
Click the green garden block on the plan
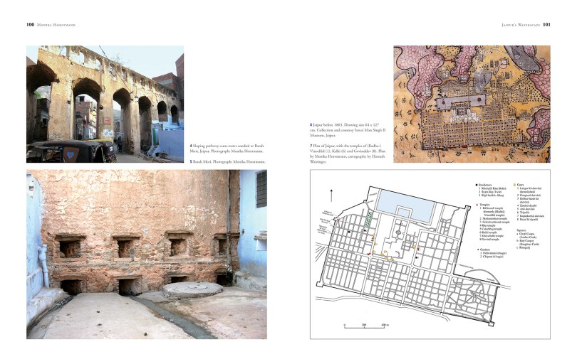pyautogui.click(x=368, y=222)
